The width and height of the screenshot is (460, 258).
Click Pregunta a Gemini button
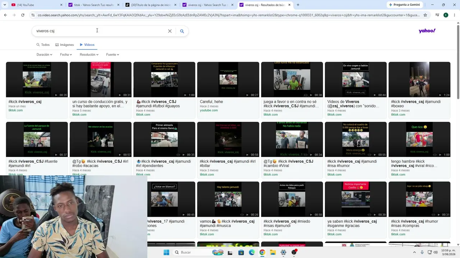tap(404, 5)
